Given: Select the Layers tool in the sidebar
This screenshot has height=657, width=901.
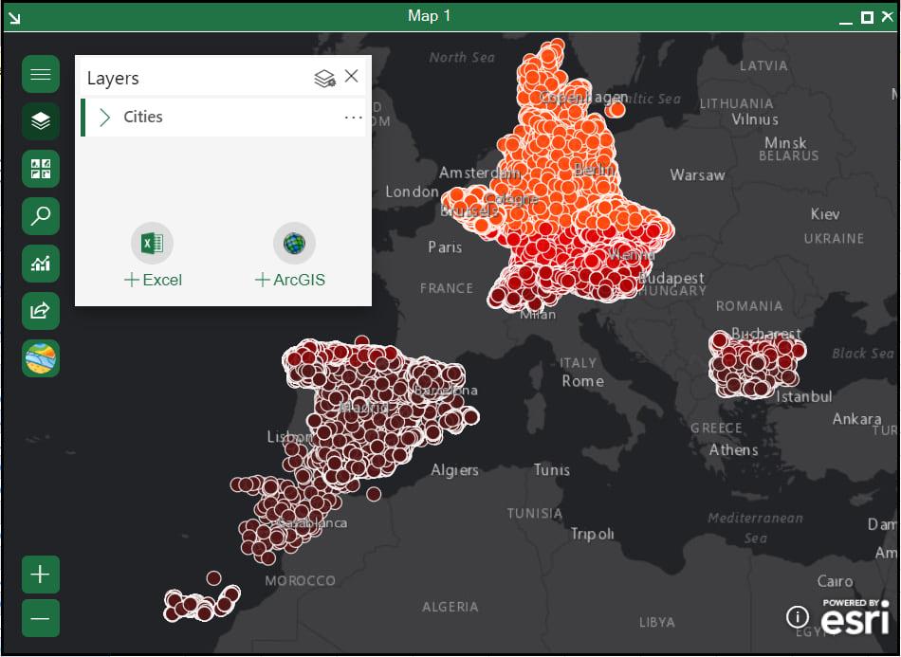Looking at the screenshot, I should click(40, 121).
